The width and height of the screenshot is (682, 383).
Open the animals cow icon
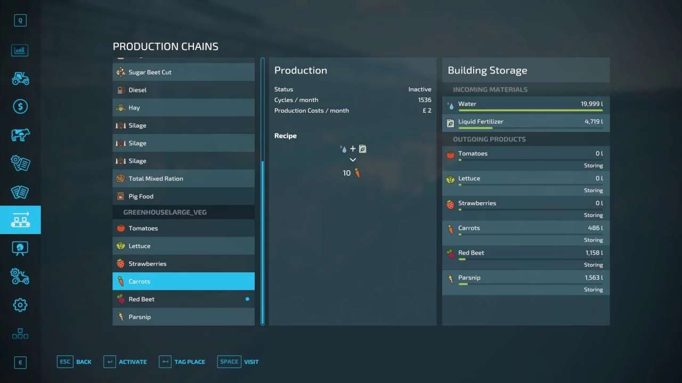coord(20,135)
